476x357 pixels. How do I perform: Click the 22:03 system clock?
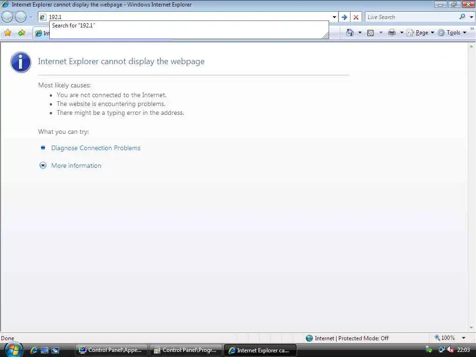coord(463,350)
